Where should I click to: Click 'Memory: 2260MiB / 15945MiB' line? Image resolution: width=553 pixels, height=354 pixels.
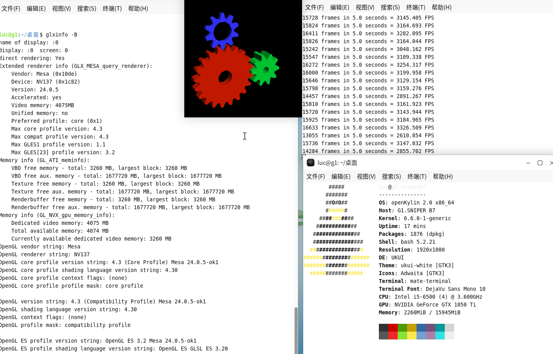point(420,312)
